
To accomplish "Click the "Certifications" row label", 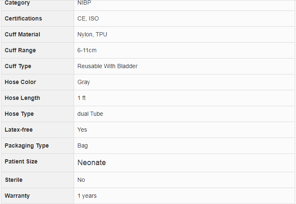I will [x=23, y=18].
